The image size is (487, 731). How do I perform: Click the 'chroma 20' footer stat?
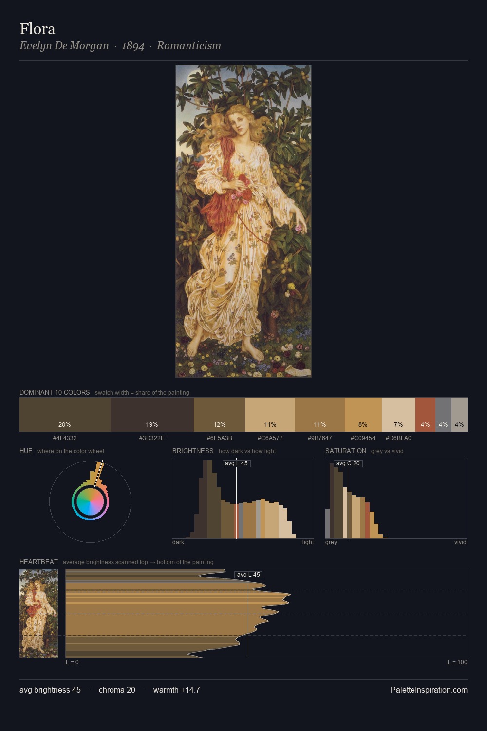pos(117,690)
